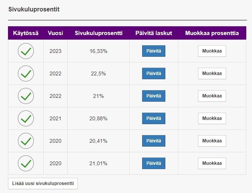This screenshot has width=252, height=193.
Task: Click the checkmark icon in 20,41% row
Action: [x=26, y=141]
